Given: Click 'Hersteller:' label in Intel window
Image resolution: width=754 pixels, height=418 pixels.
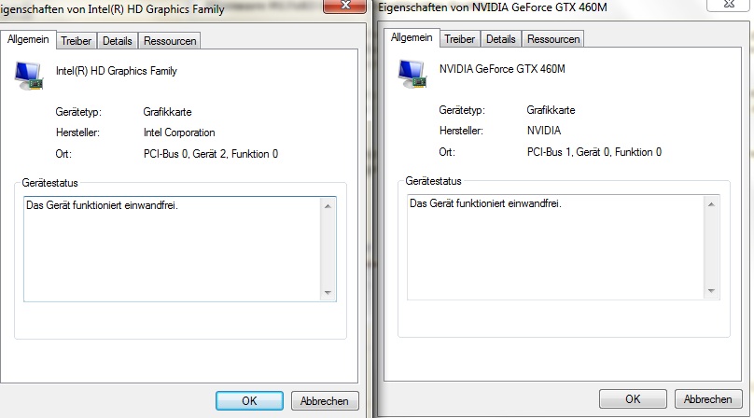Looking at the screenshot, I should (77, 132).
